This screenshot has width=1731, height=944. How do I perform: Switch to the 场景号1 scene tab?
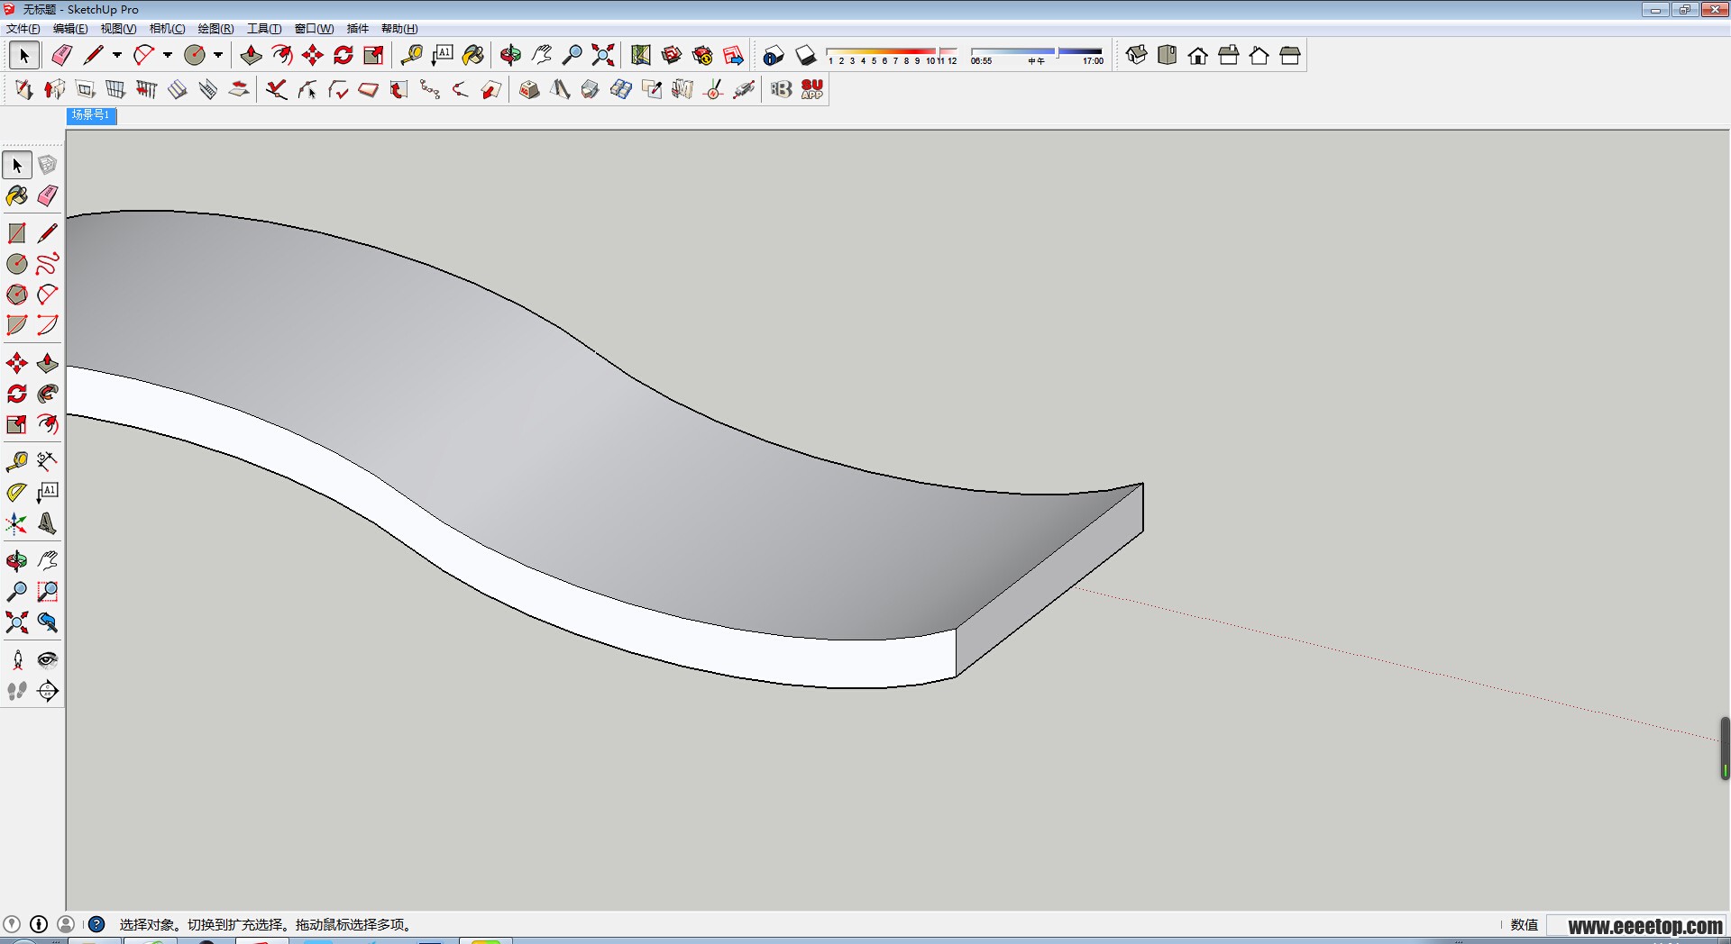91,115
